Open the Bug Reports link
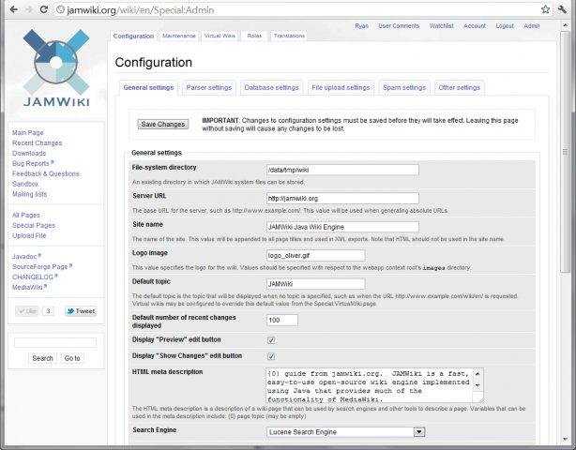576x450 pixels. point(33,163)
